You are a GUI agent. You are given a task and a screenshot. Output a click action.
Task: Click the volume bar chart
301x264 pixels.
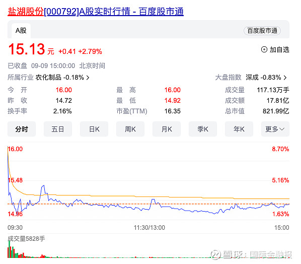(x=148, y=249)
